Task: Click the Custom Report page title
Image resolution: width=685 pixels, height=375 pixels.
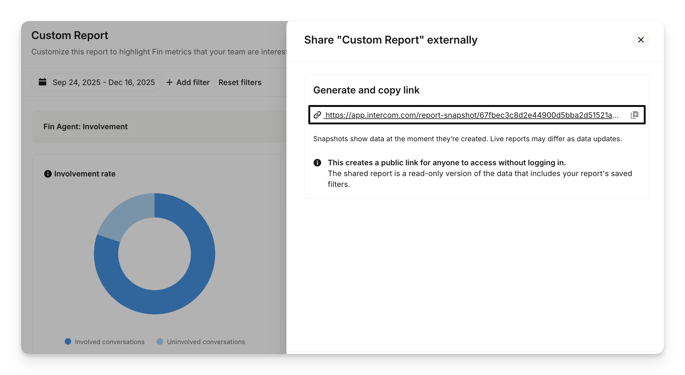Action: coord(70,35)
